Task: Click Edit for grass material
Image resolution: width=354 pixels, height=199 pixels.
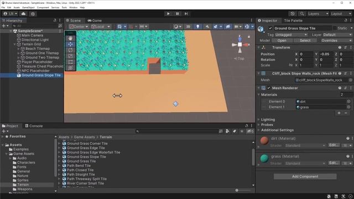Action: point(334,163)
